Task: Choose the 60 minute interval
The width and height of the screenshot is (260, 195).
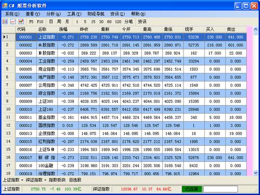Action: [109, 22]
